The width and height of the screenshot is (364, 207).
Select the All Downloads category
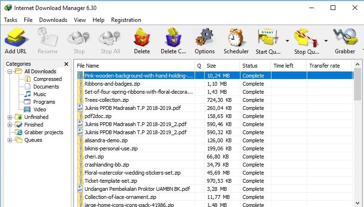[40, 71]
